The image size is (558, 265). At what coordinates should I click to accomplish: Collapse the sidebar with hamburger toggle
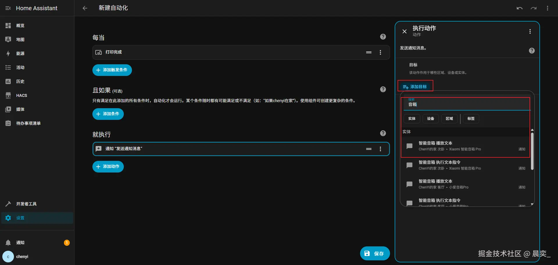pos(8,8)
